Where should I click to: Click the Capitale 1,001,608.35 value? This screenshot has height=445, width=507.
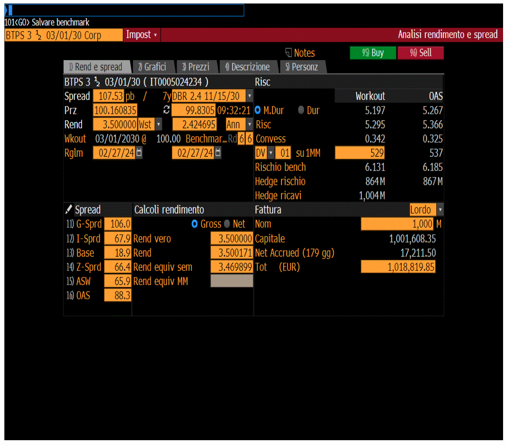point(412,239)
